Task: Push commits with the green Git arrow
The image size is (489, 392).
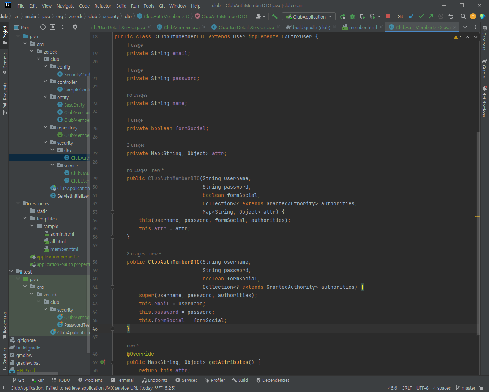Action: (x=431, y=16)
